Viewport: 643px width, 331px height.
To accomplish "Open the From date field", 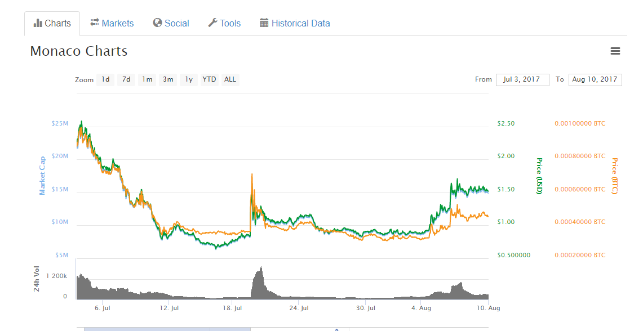I will [x=522, y=79].
